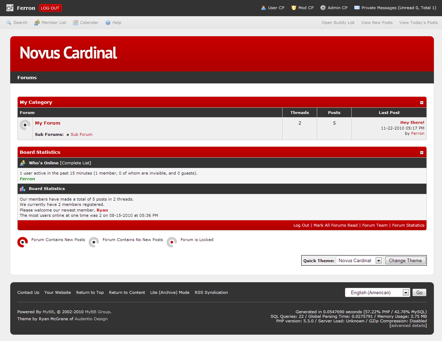This screenshot has width=442, height=341.
Task: Click the Calendar icon in the navigation bar
Action: [75, 23]
